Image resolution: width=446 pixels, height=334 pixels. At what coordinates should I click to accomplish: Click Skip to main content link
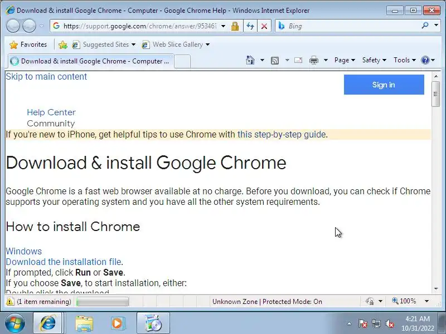[46, 77]
